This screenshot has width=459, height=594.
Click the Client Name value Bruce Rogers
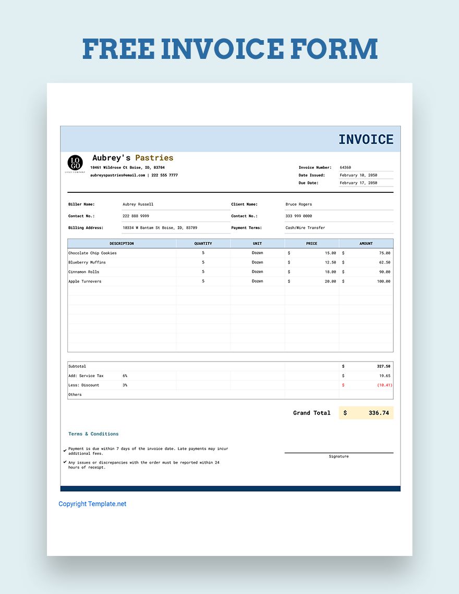299,204
